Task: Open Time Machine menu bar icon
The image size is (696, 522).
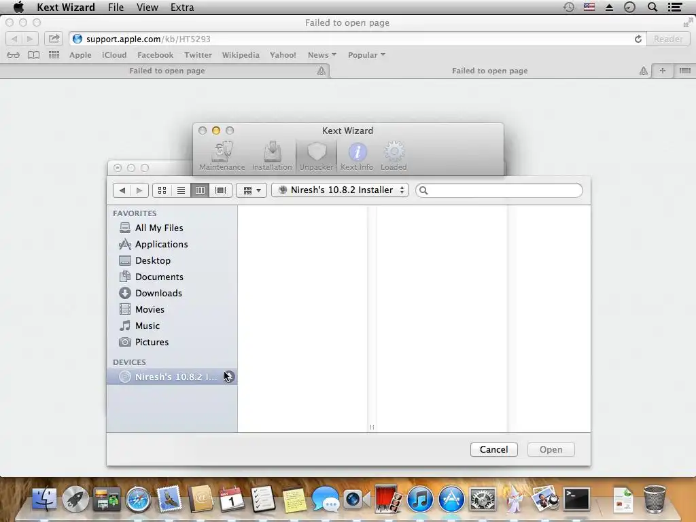Action: pyautogui.click(x=569, y=7)
